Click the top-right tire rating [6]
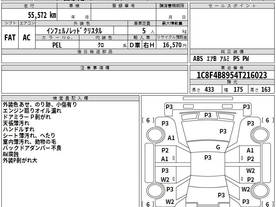 268,120
